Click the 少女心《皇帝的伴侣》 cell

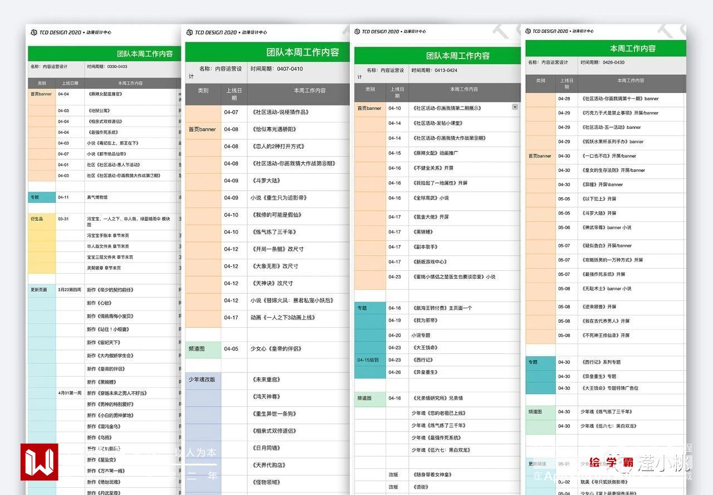click(x=299, y=349)
